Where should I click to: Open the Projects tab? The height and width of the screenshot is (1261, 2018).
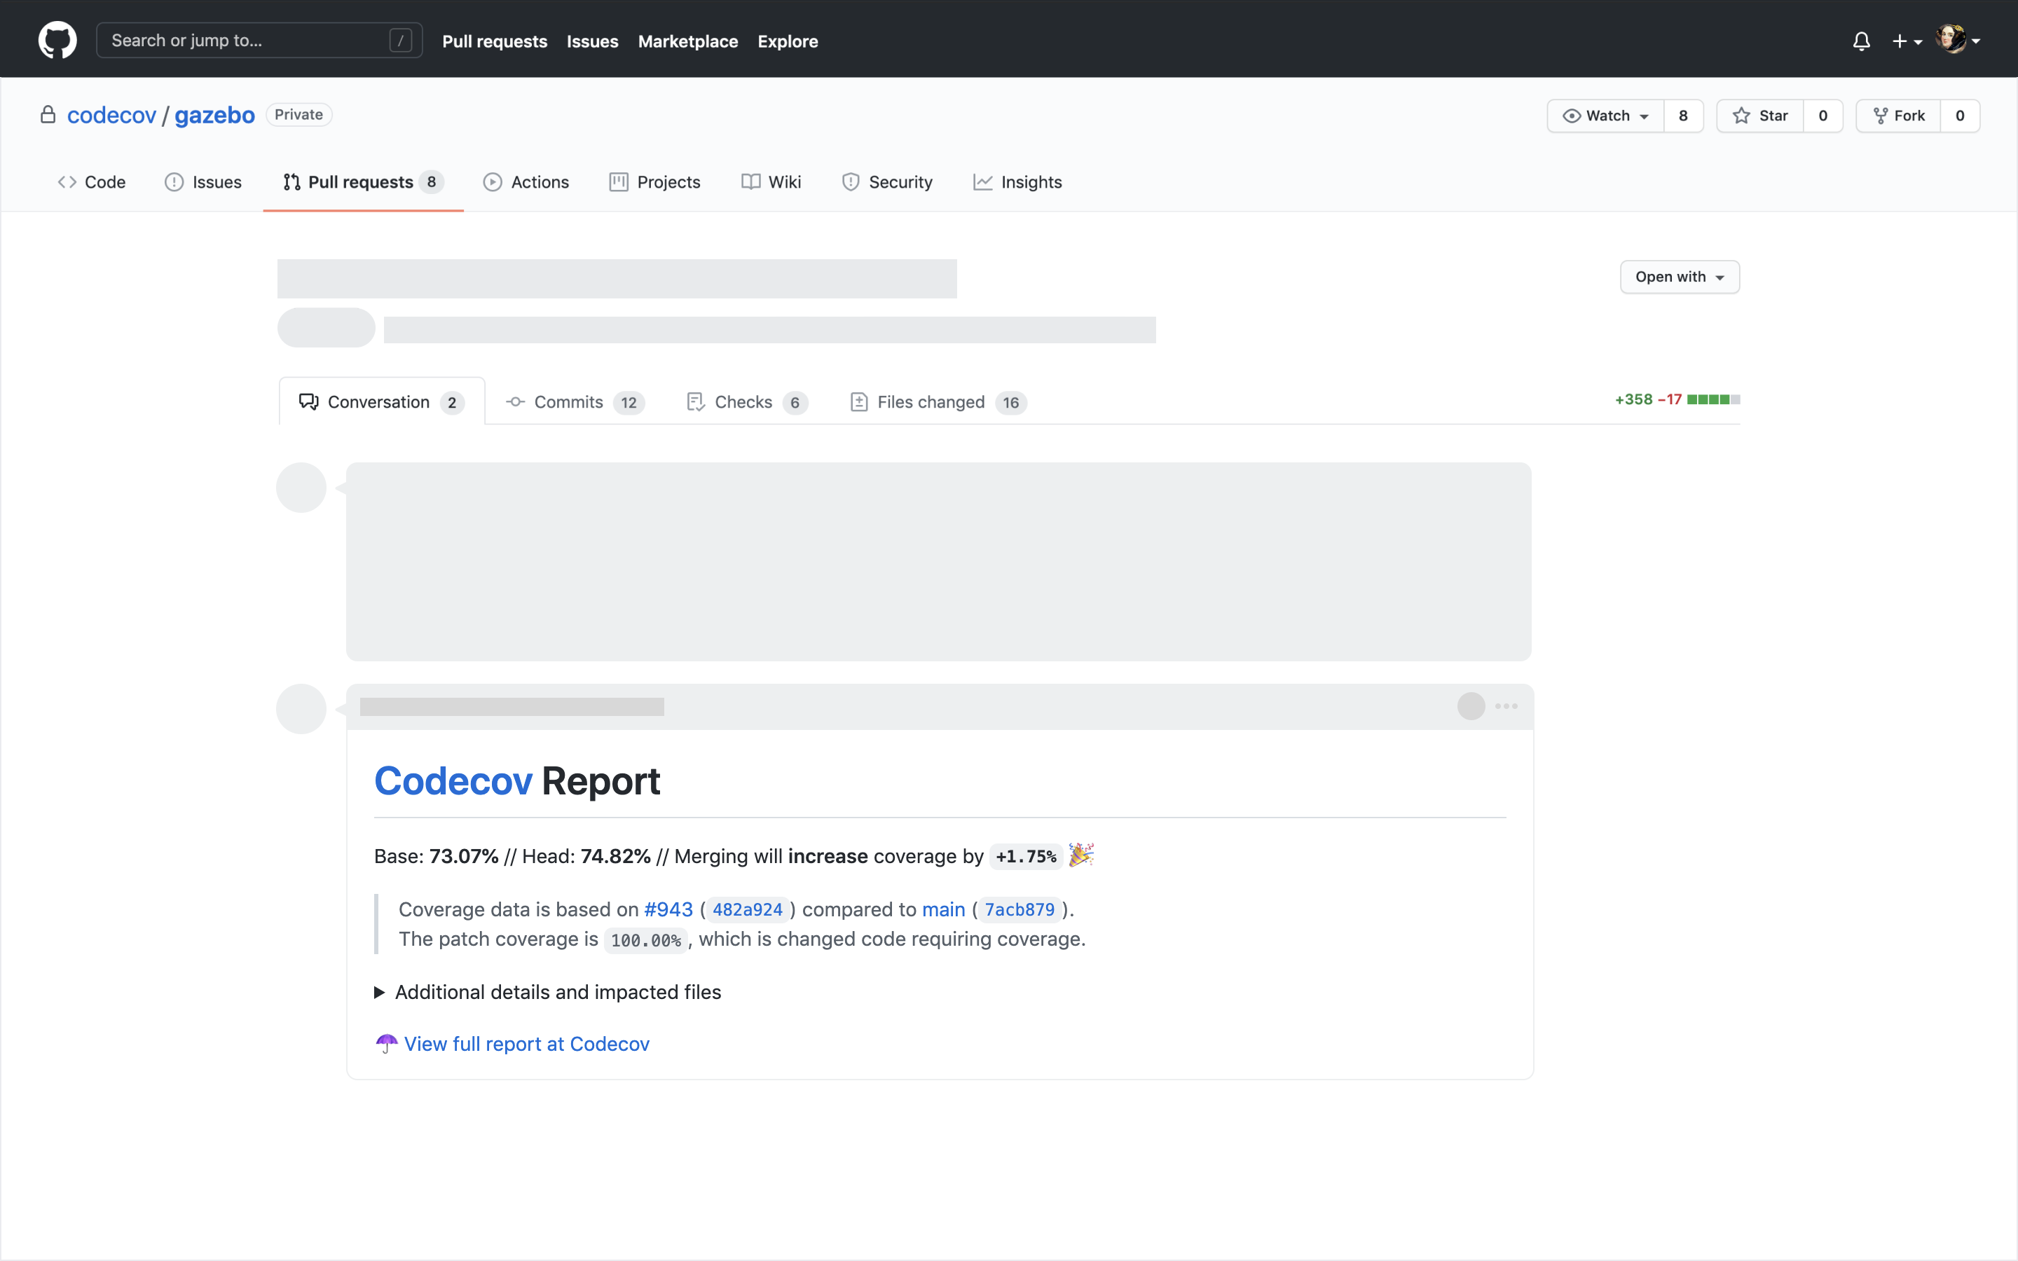click(x=654, y=182)
